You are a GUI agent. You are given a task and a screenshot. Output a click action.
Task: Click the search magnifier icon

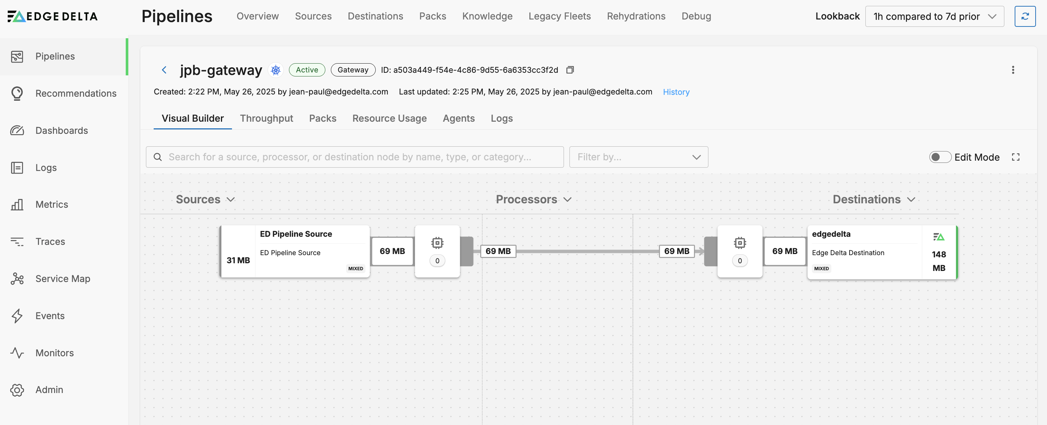pyautogui.click(x=158, y=157)
